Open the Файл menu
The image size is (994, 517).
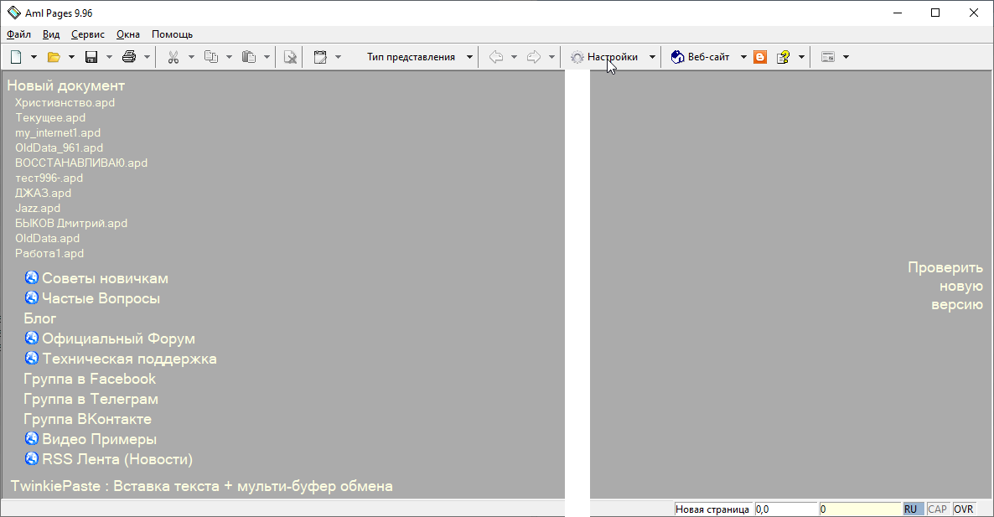(x=19, y=34)
